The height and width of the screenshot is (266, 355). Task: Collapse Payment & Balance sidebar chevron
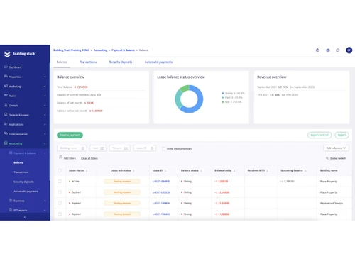(x=45, y=153)
